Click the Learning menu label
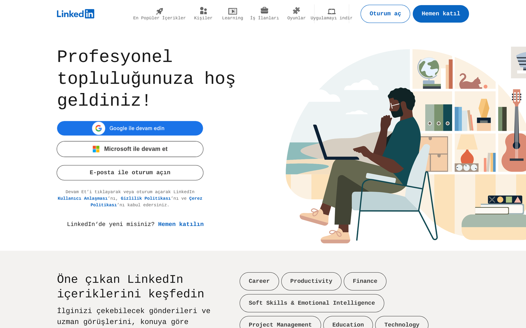 (x=233, y=18)
